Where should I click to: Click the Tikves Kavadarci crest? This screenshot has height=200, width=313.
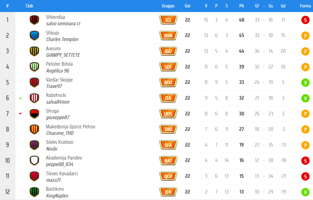click(x=34, y=176)
